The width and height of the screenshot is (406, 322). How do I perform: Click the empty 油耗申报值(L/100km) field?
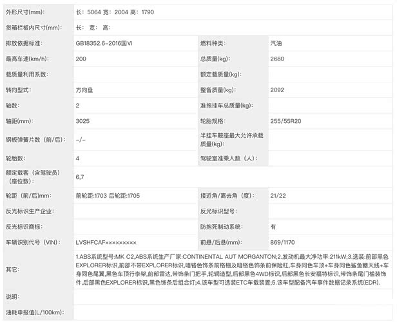coord(232,313)
